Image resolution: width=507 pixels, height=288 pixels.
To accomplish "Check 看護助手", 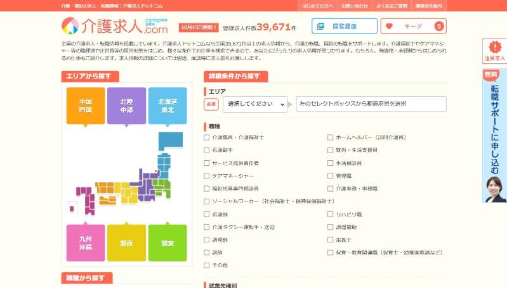I will 207,150.
